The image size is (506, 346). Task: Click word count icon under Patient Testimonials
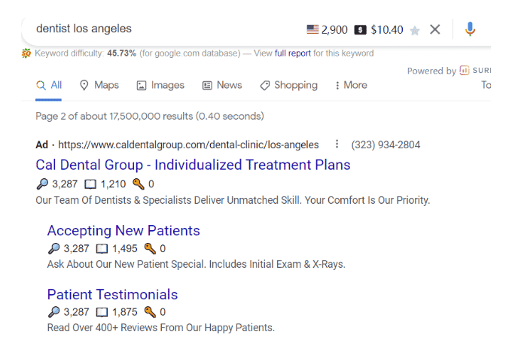point(102,312)
